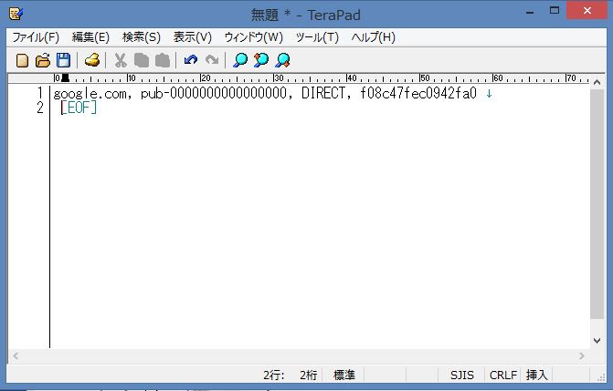Open a file with the folder icon
Viewport: 613px width, 391px height.
pyautogui.click(x=43, y=60)
